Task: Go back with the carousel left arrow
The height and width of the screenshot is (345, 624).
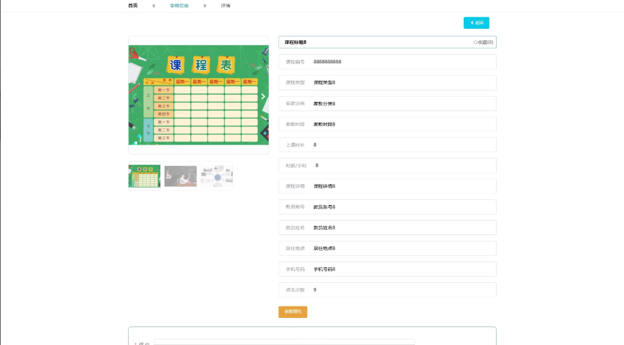Action: point(134,96)
